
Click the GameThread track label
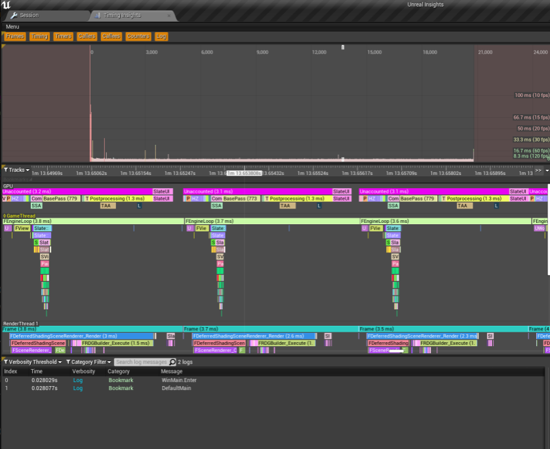point(21,216)
